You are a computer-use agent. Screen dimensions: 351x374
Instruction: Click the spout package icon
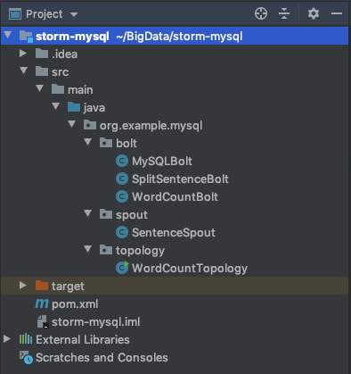(106, 214)
